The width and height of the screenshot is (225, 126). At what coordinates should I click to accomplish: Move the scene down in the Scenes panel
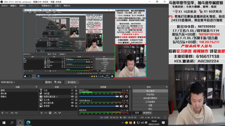[16, 113]
